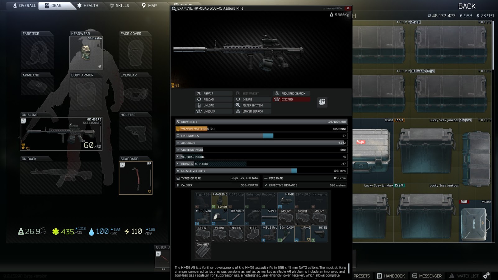Click the red Discard action
Image resolution: width=498 pixels, height=280 pixels.
(292, 100)
